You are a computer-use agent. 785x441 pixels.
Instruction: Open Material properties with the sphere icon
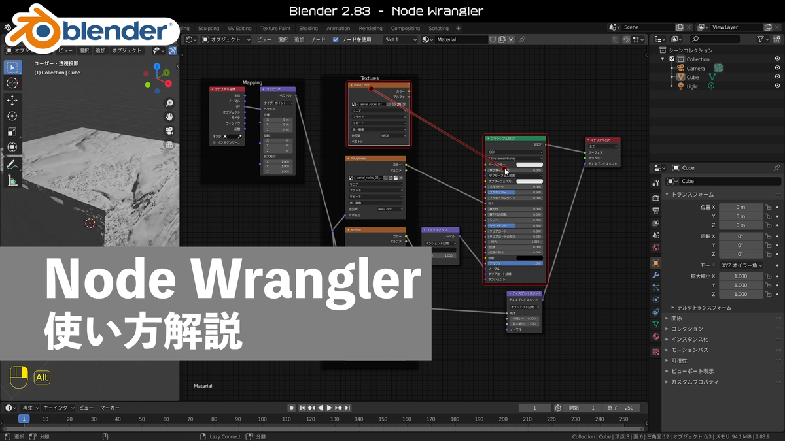(654, 335)
